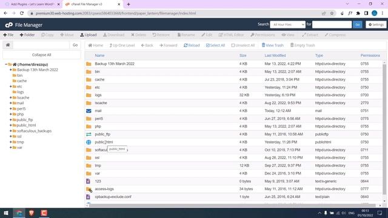Click the Copy toolbar button
388x218 pixels.
tap(47, 35)
